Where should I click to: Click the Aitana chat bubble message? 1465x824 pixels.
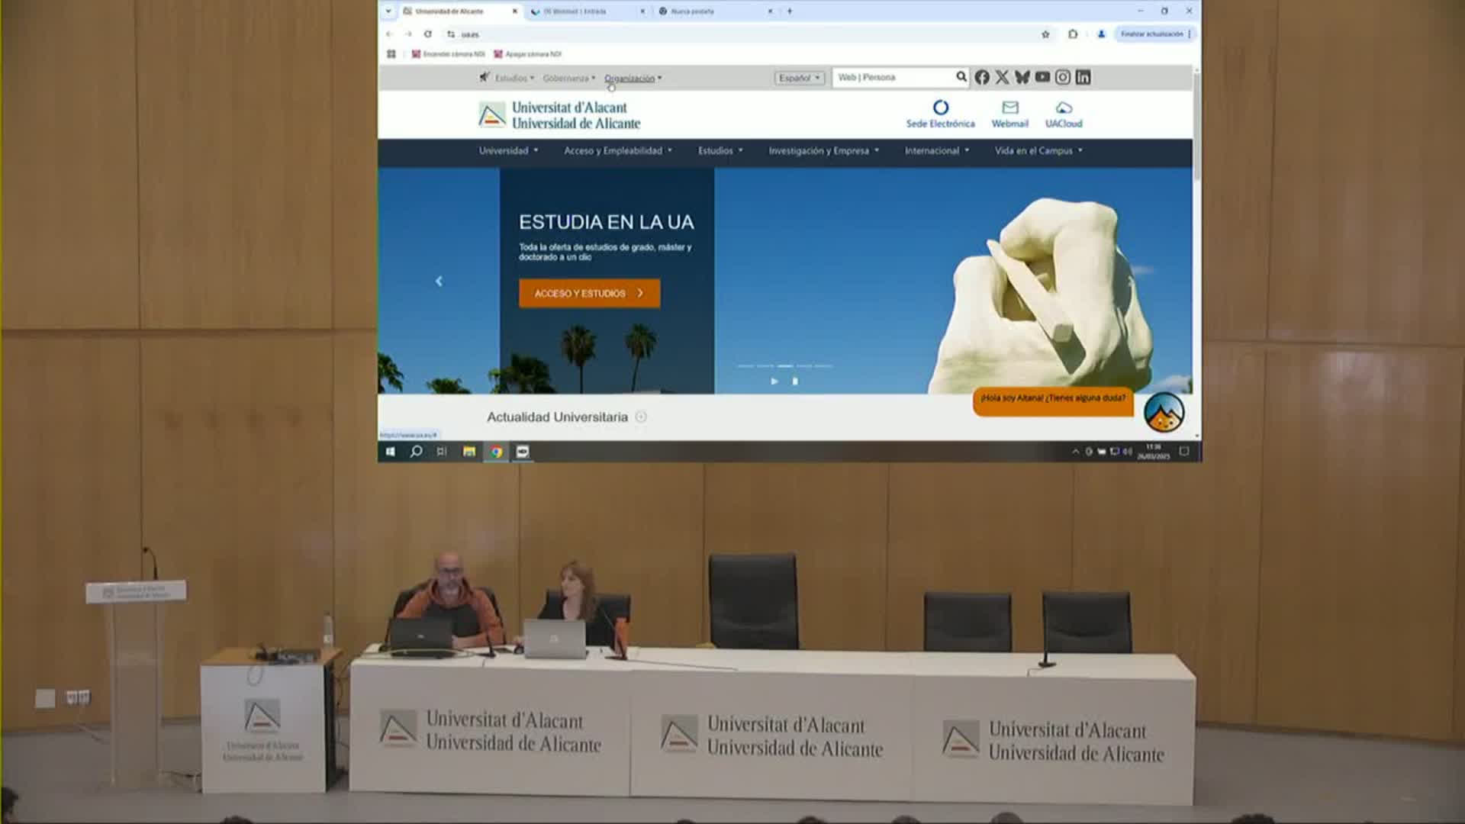pos(1053,401)
